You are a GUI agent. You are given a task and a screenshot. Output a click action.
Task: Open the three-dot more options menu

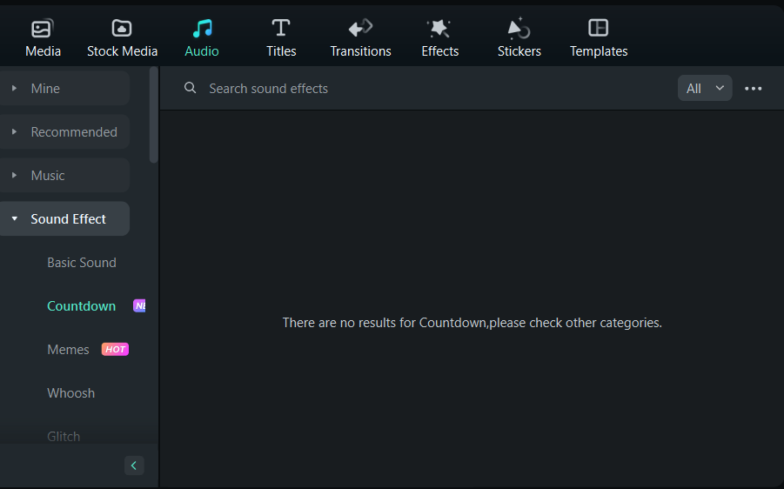click(753, 89)
